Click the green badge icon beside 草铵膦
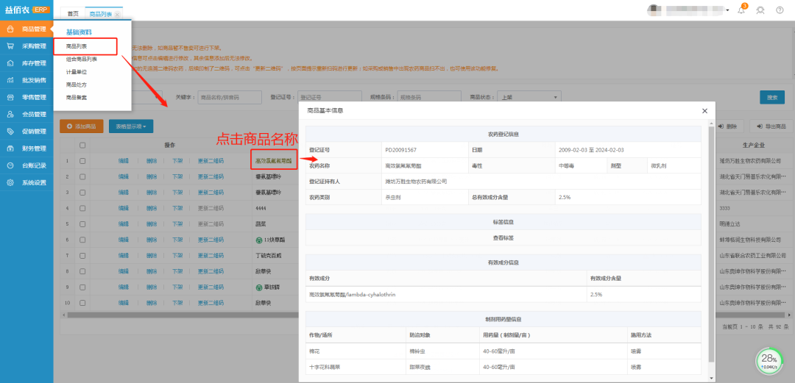This screenshot has height=383, width=795. coord(259,287)
